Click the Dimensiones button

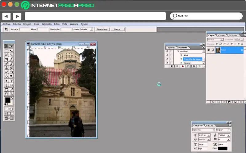(102, 29)
